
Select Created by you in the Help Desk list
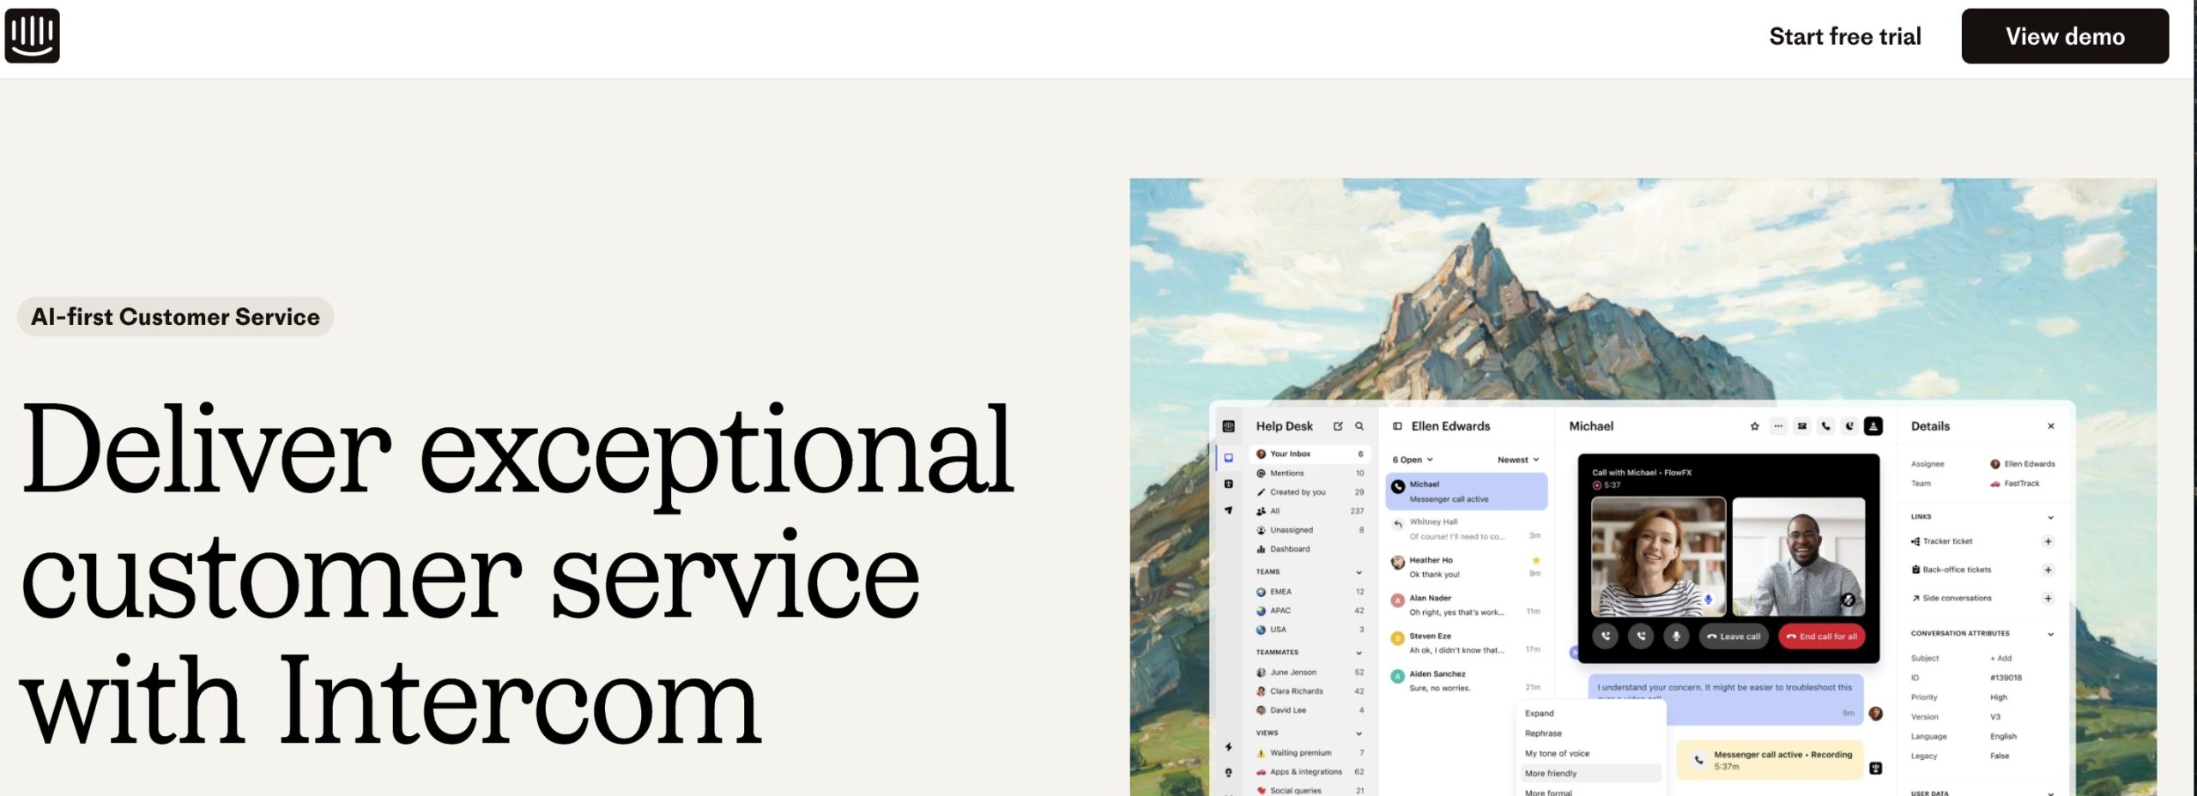pos(1310,492)
